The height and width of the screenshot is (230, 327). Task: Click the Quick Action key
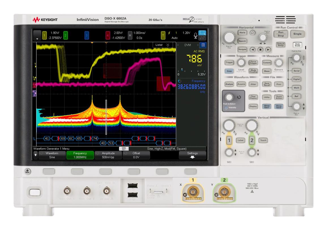279,97
